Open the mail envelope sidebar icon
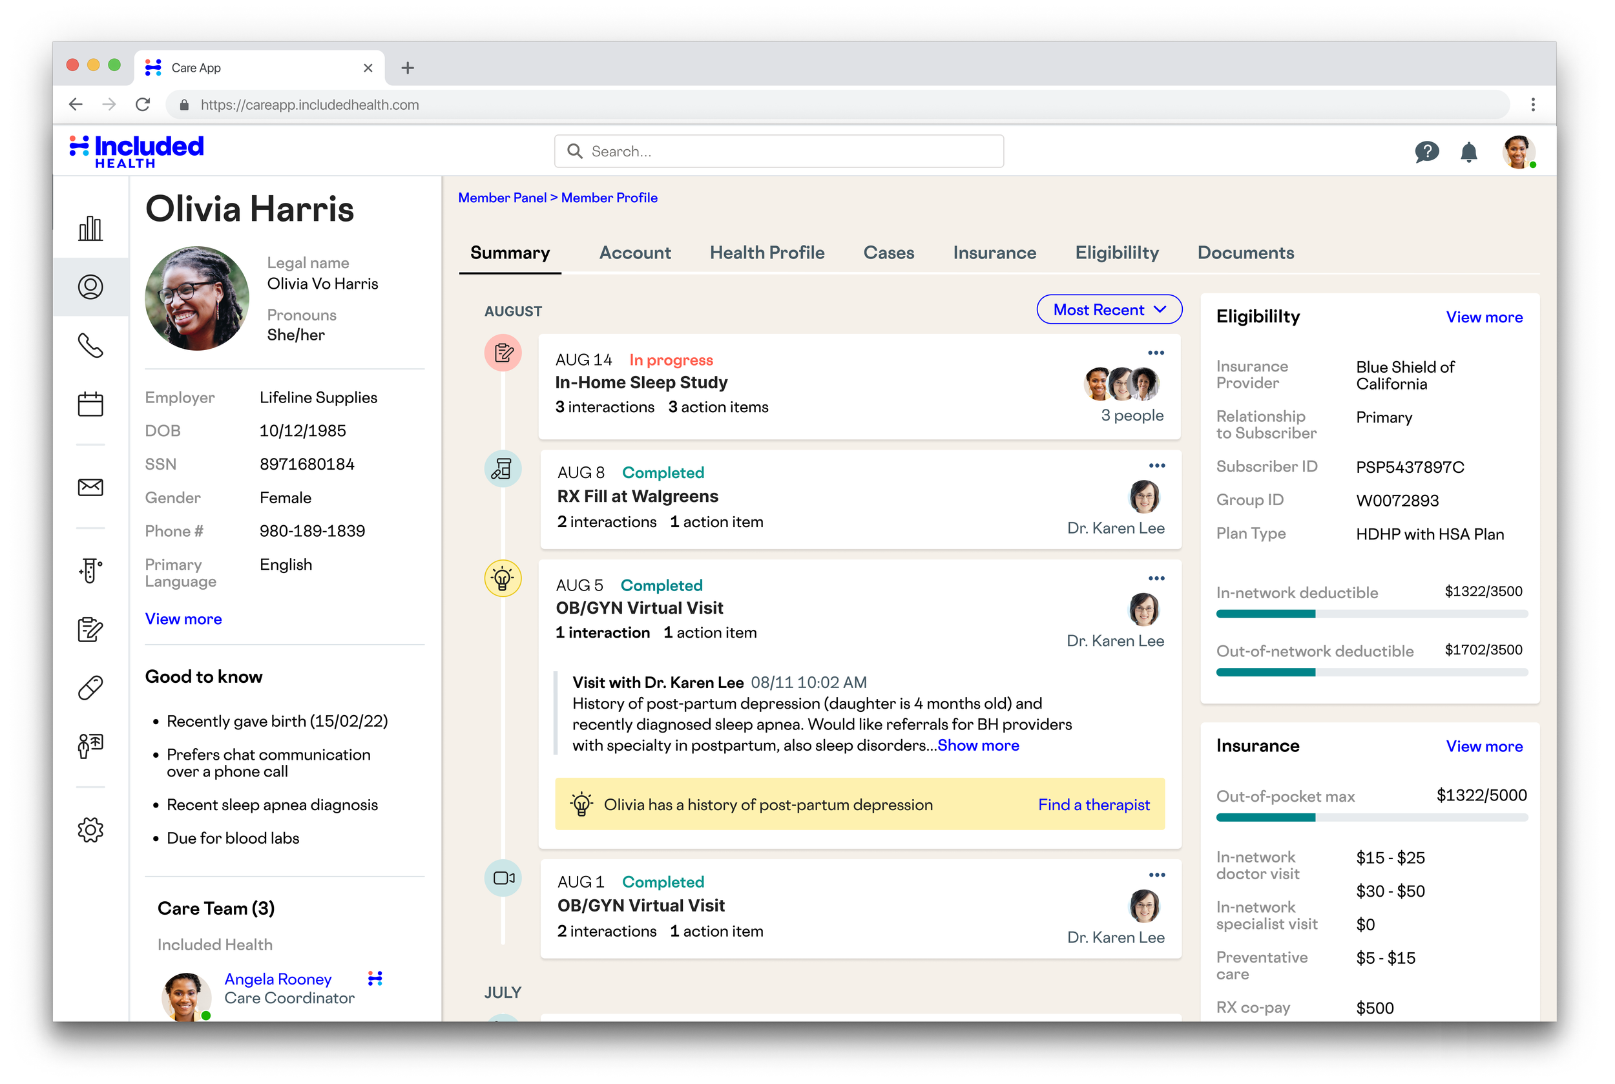The height and width of the screenshot is (1084, 1615). pos(90,487)
